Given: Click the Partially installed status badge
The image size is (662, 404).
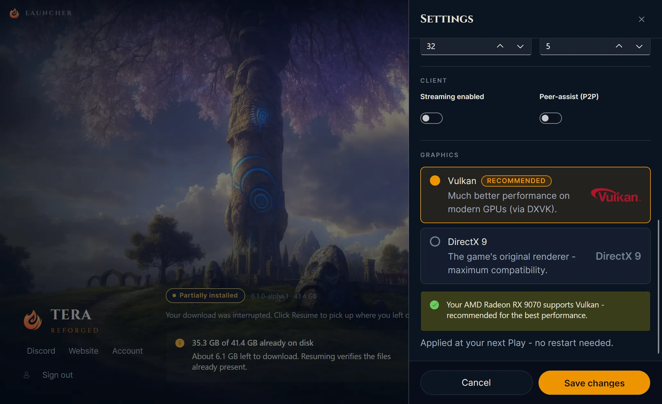Looking at the screenshot, I should point(205,295).
